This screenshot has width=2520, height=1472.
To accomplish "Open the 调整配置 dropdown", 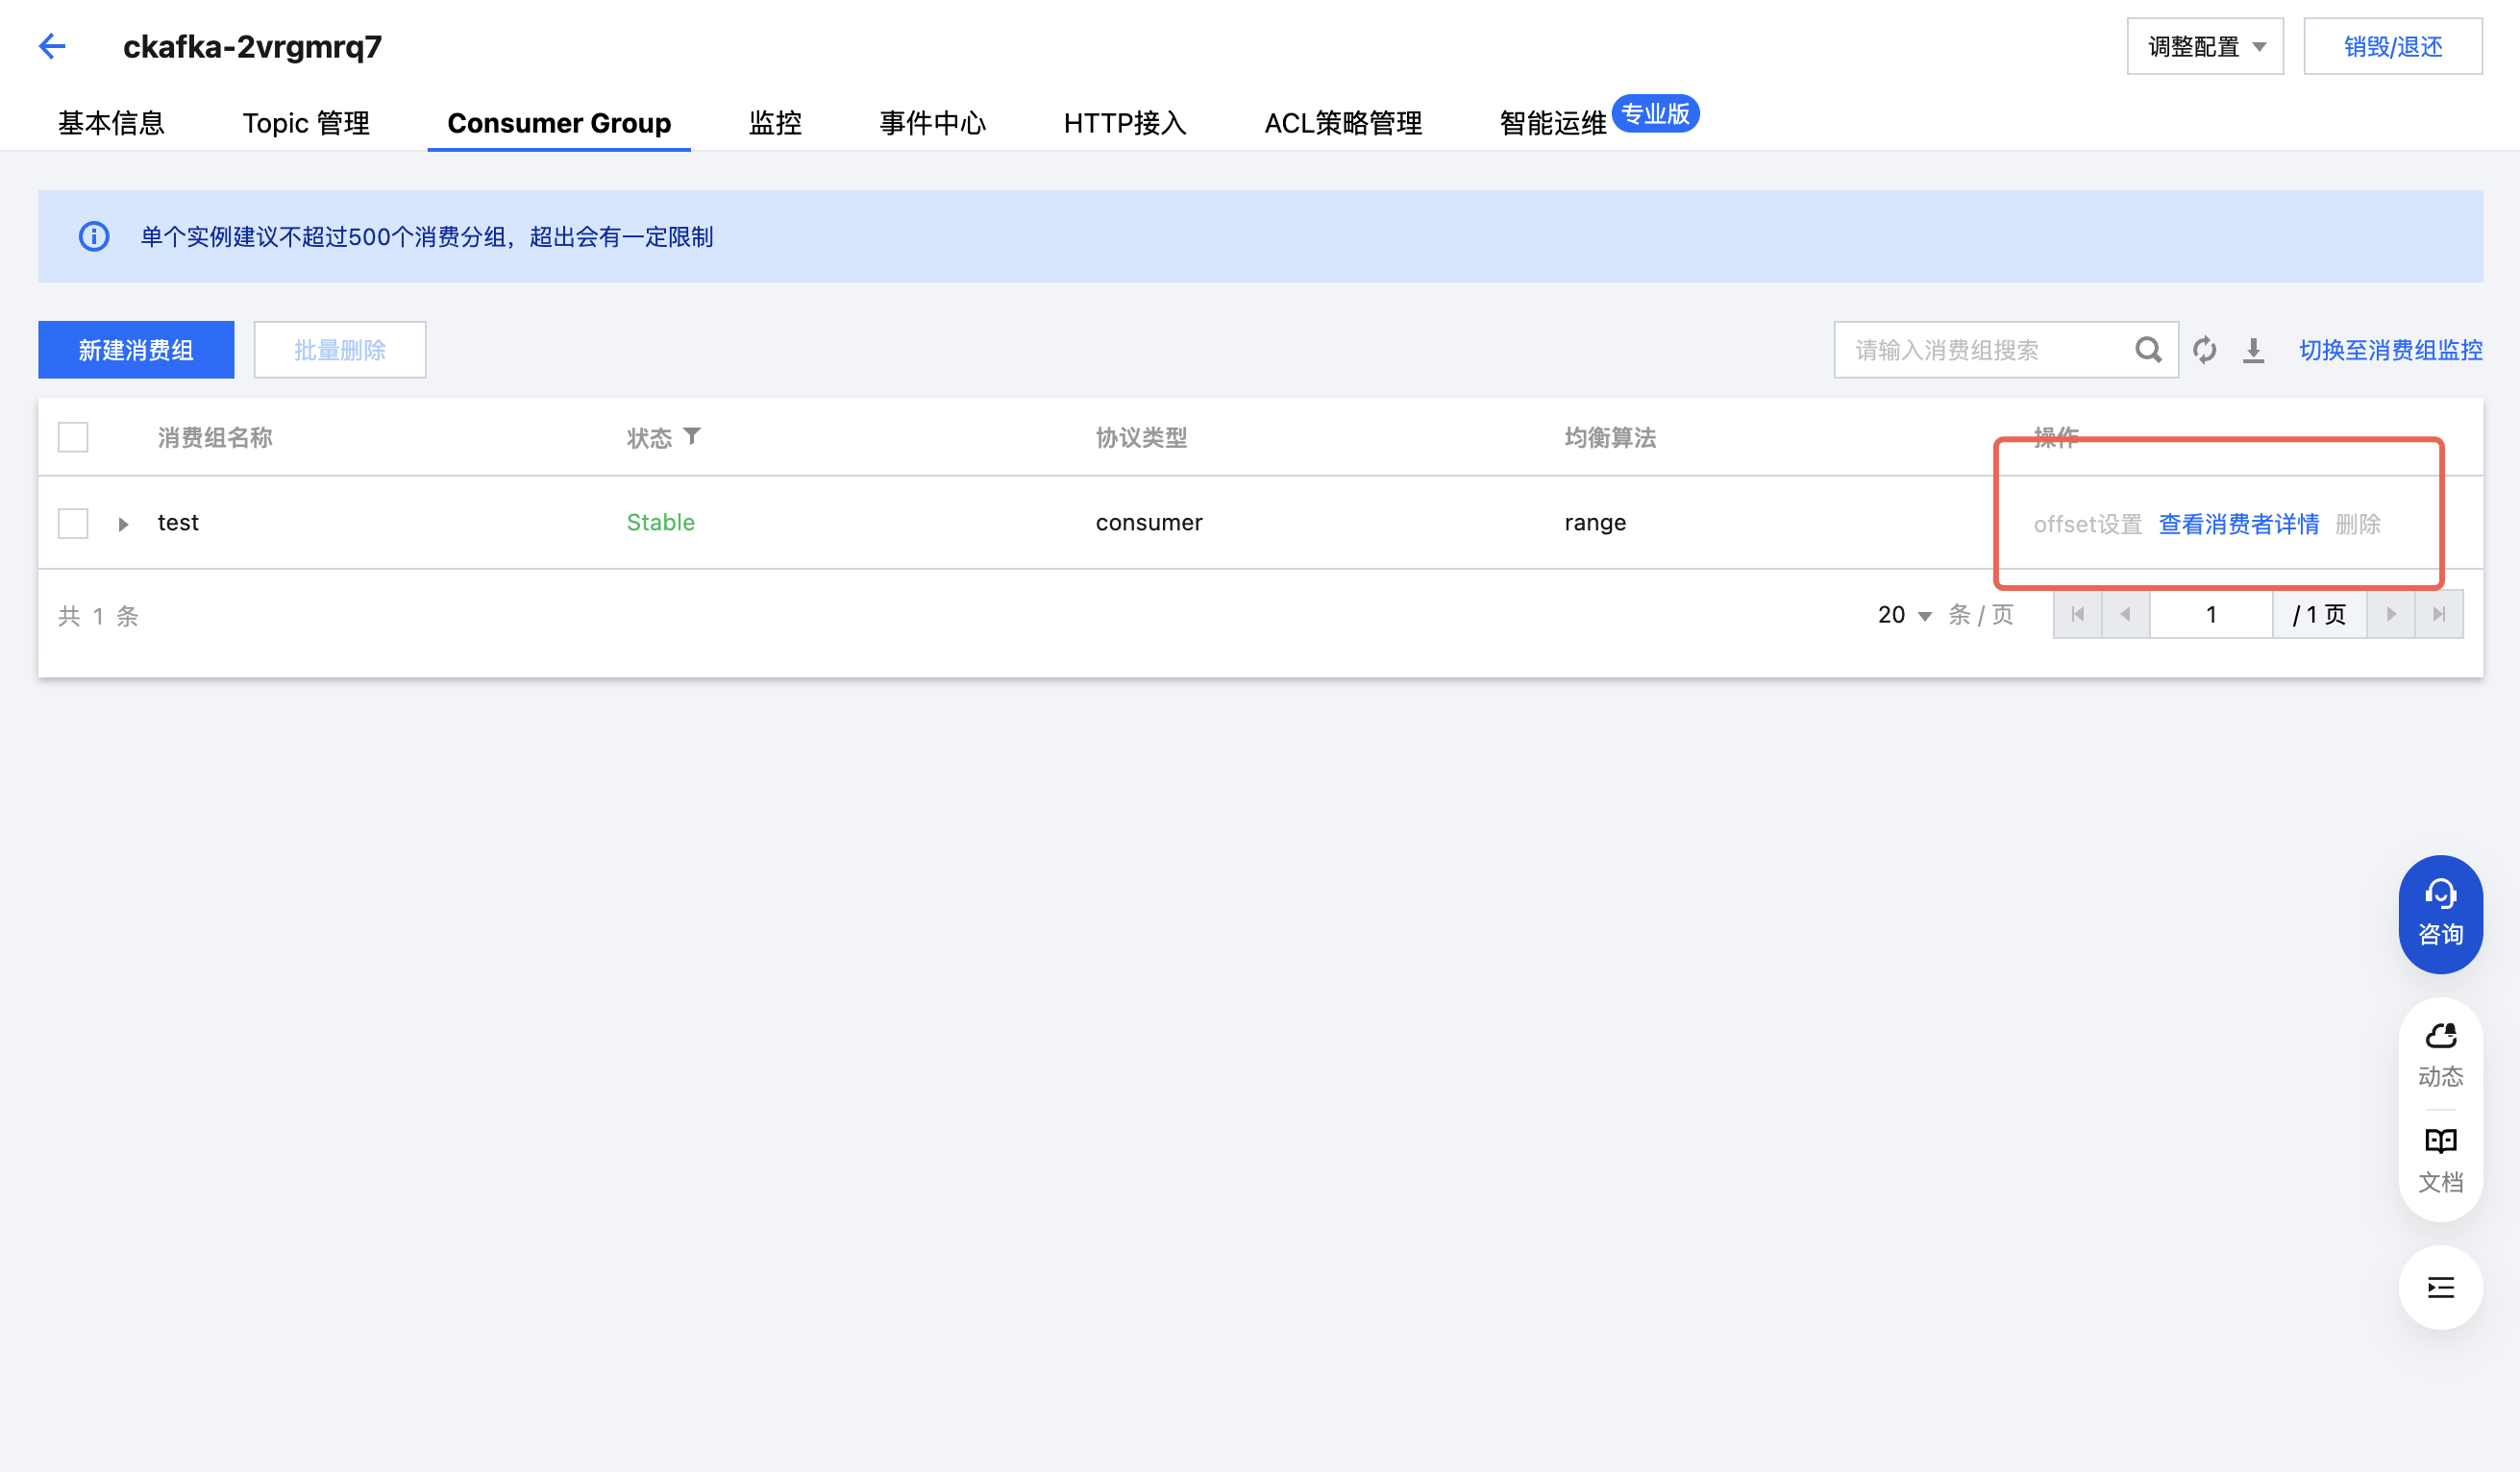I will point(2204,46).
